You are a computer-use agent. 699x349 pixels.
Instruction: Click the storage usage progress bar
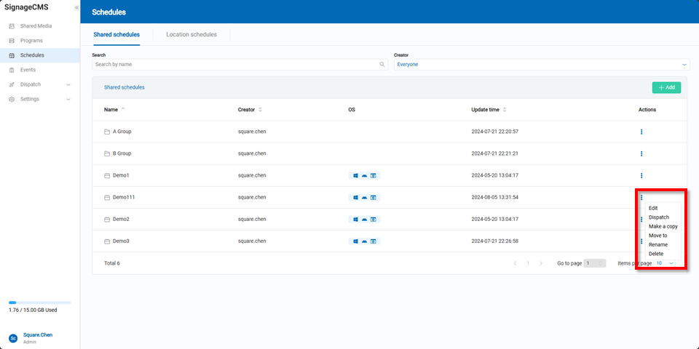coord(39,302)
